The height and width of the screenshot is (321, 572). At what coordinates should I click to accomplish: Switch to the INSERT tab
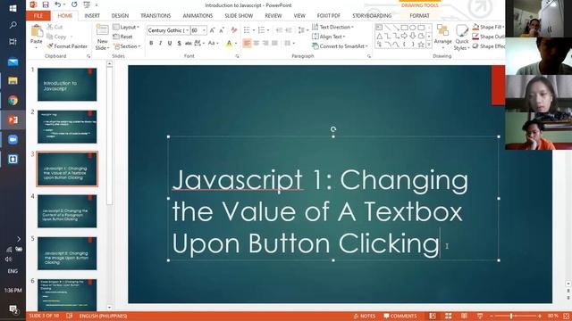[92, 16]
